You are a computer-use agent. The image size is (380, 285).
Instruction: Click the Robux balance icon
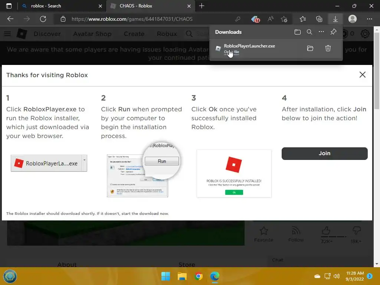point(345,34)
